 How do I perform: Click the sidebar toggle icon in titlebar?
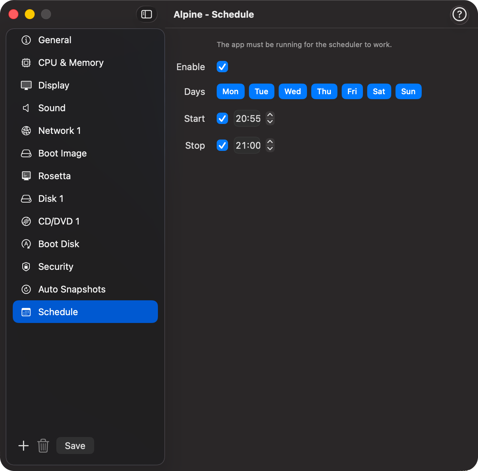point(147,14)
